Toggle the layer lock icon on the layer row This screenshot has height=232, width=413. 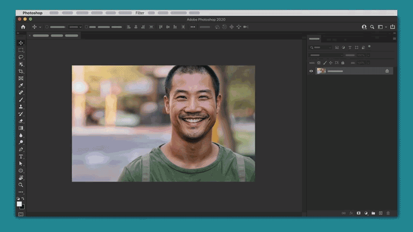(x=387, y=71)
